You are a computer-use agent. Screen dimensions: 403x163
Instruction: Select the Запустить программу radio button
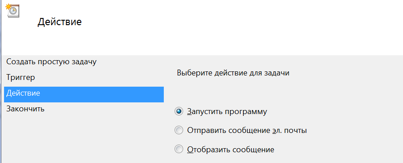(x=179, y=111)
